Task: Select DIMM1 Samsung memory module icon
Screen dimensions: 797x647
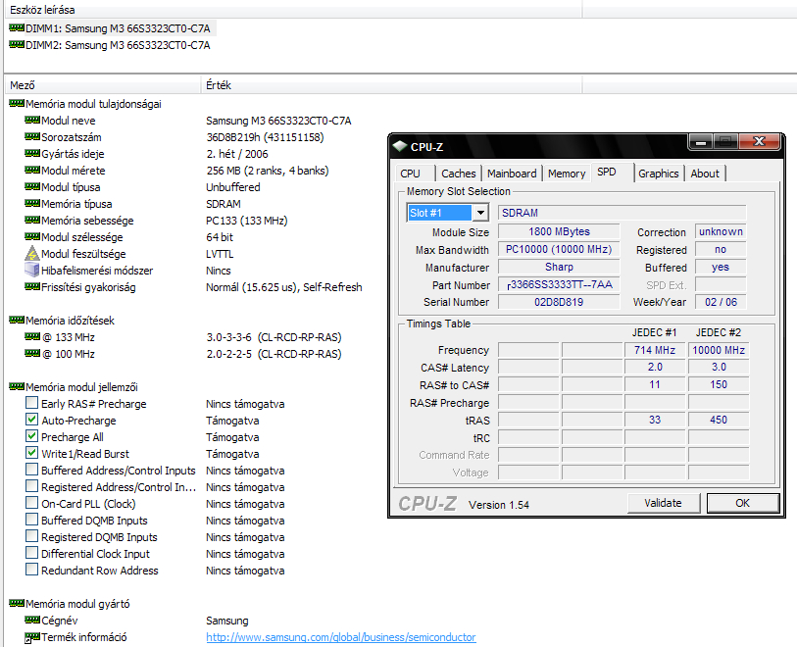Action: coord(17,28)
